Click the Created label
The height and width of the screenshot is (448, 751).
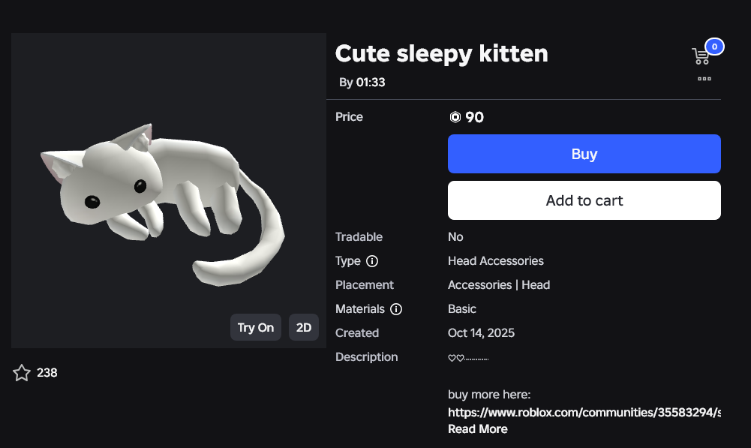pyautogui.click(x=357, y=333)
